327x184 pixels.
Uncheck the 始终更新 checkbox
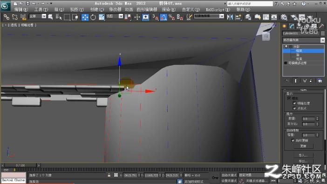tap(293, 140)
